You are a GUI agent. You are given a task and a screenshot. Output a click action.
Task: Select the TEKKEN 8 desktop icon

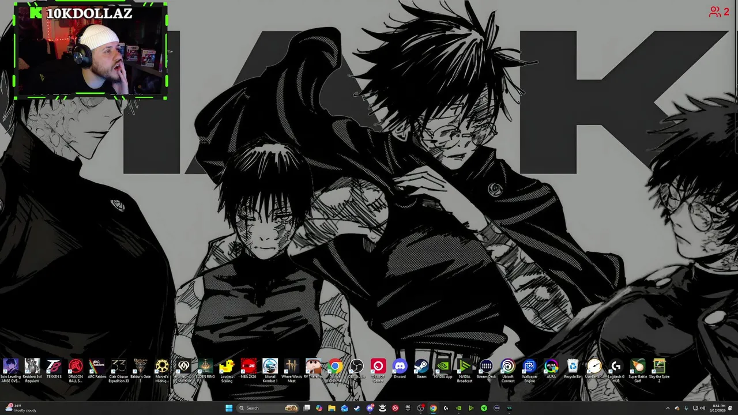54,369
